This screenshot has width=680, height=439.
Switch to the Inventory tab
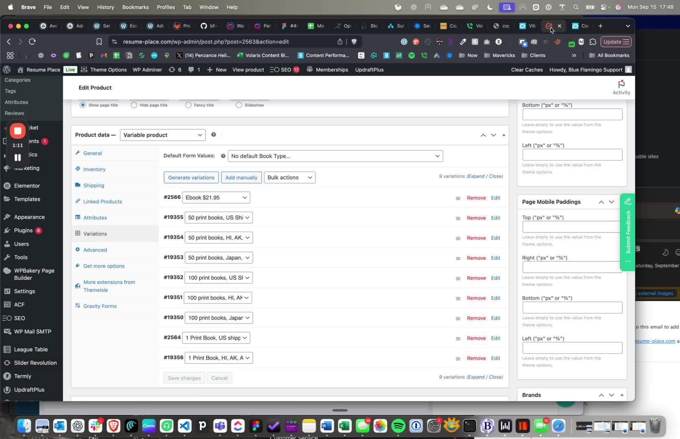tap(94, 169)
